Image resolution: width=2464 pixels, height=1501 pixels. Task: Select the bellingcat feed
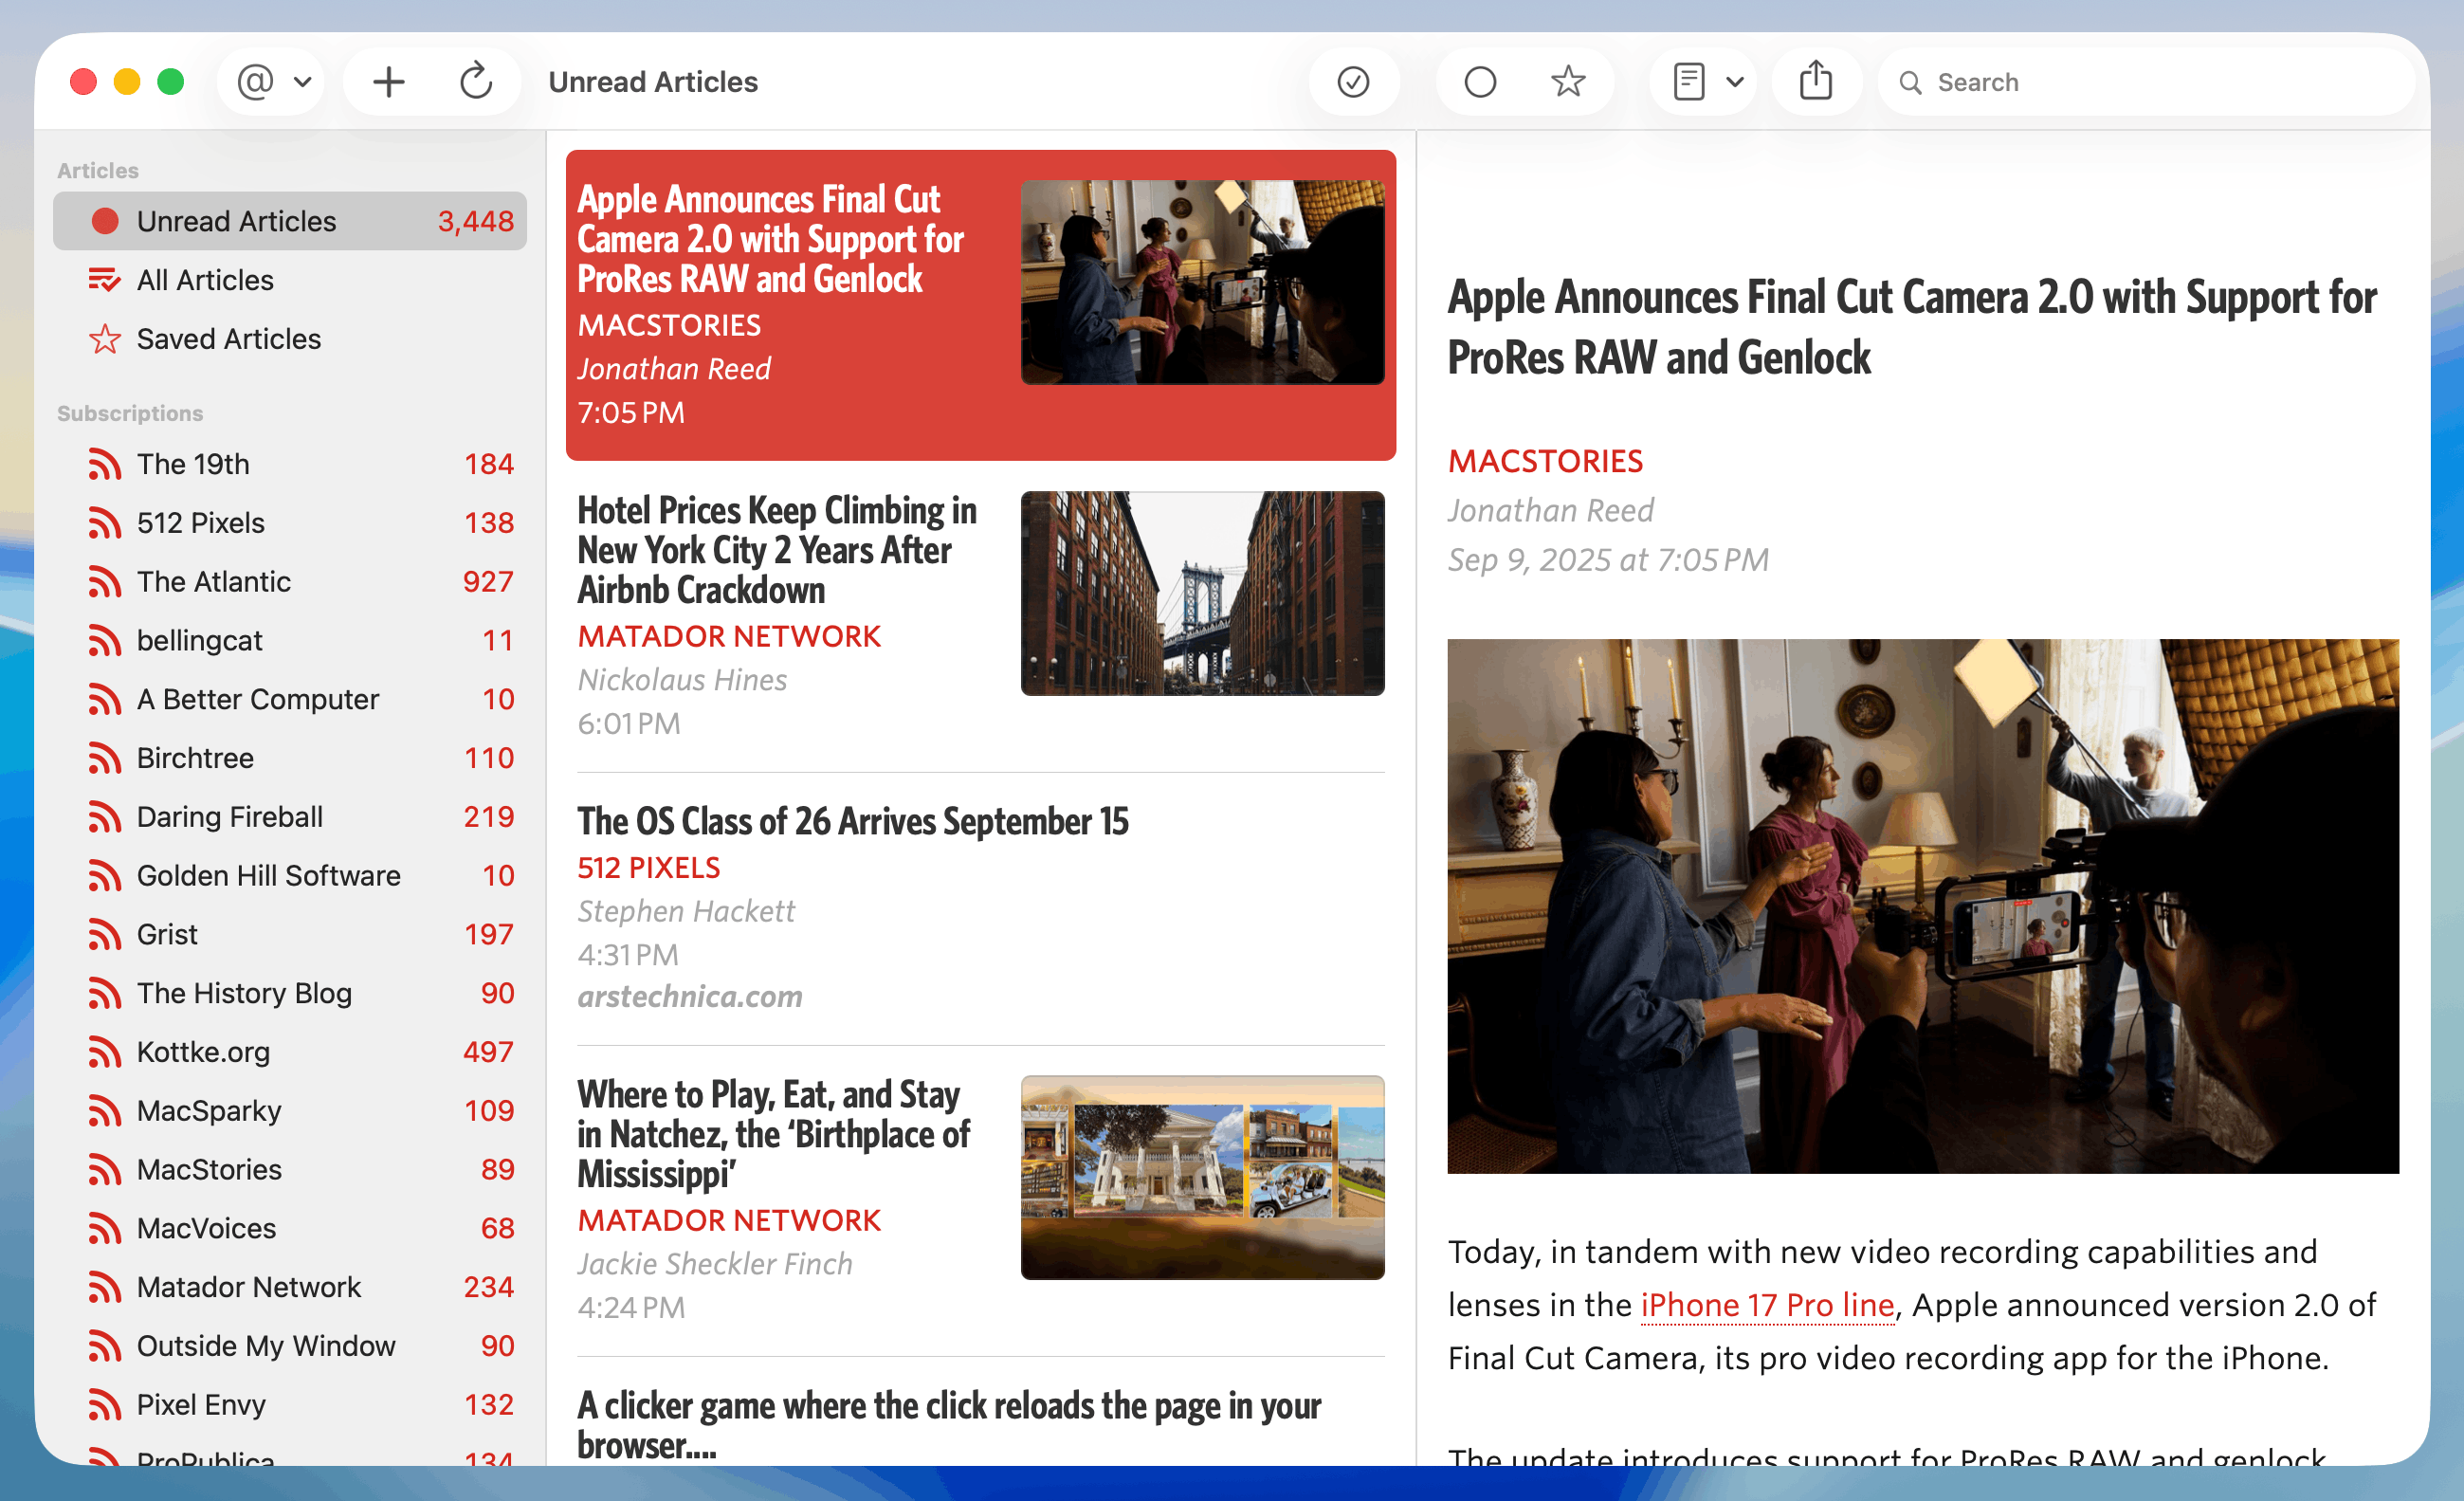click(289, 640)
